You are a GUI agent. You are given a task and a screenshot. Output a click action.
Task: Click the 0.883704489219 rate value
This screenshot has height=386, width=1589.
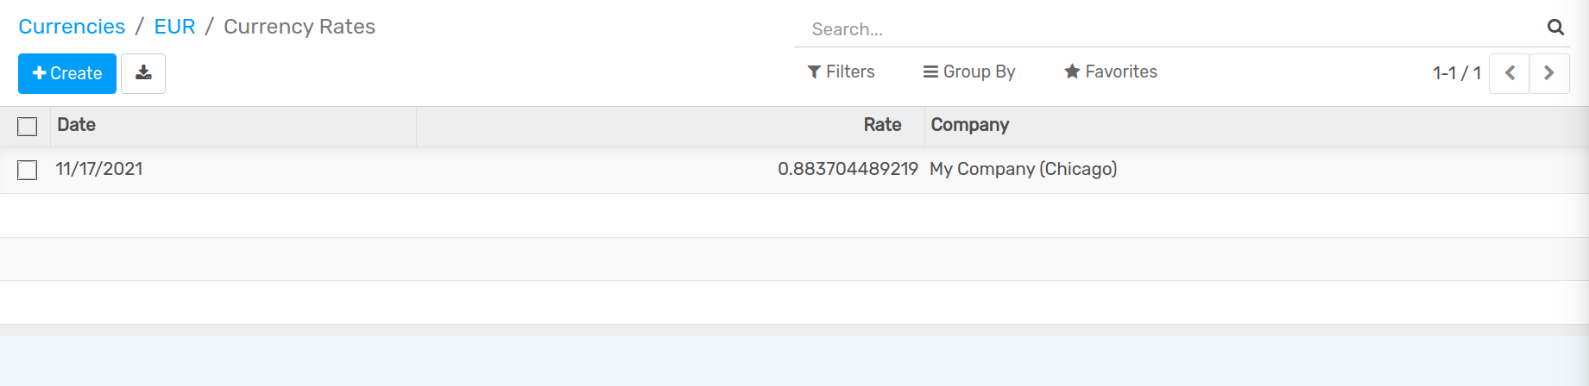848,169
